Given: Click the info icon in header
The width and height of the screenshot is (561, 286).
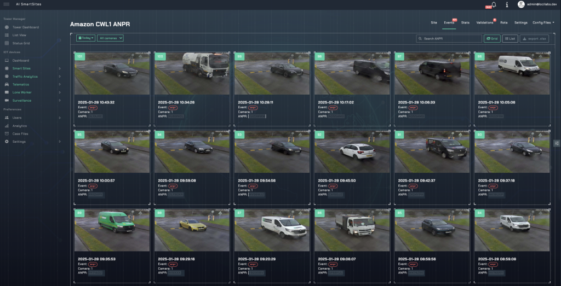Looking at the screenshot, I should pyautogui.click(x=507, y=4).
